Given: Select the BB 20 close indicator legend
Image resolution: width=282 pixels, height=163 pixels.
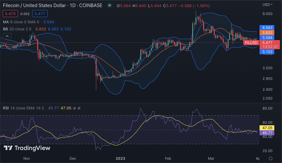Looking at the screenshot, I should tap(17, 29).
